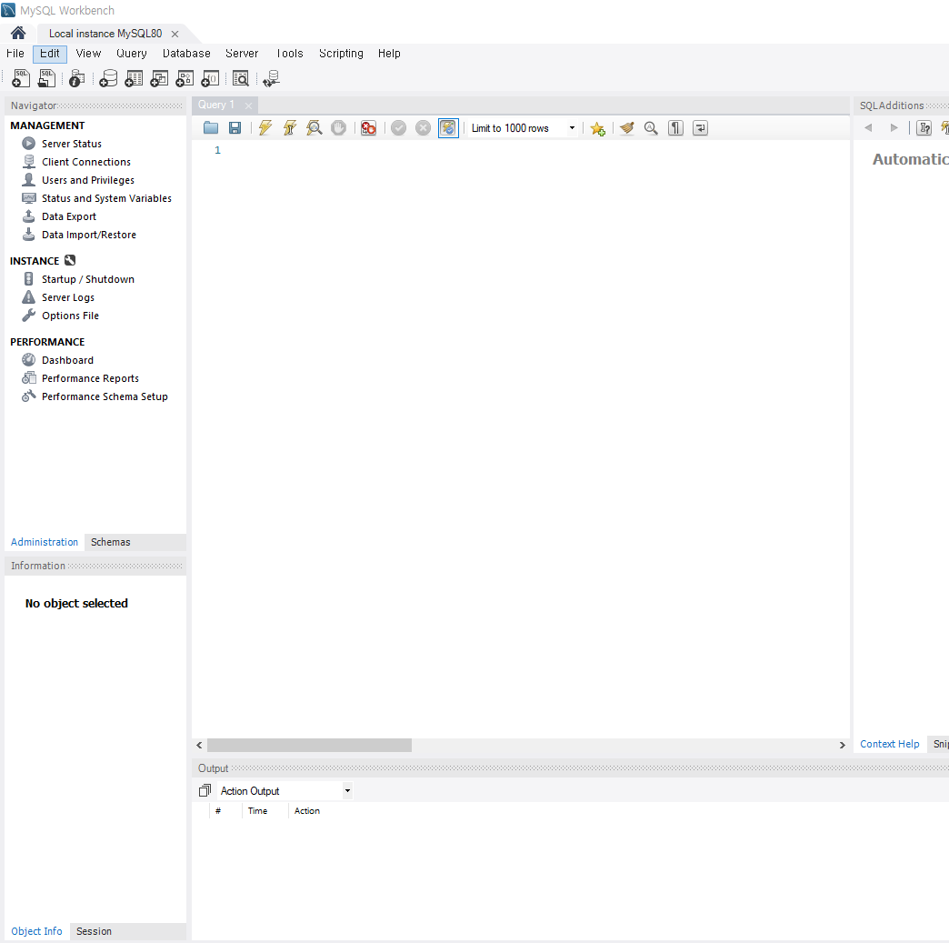Open the Server menu
Screen dimensions: 949x943
point(242,54)
